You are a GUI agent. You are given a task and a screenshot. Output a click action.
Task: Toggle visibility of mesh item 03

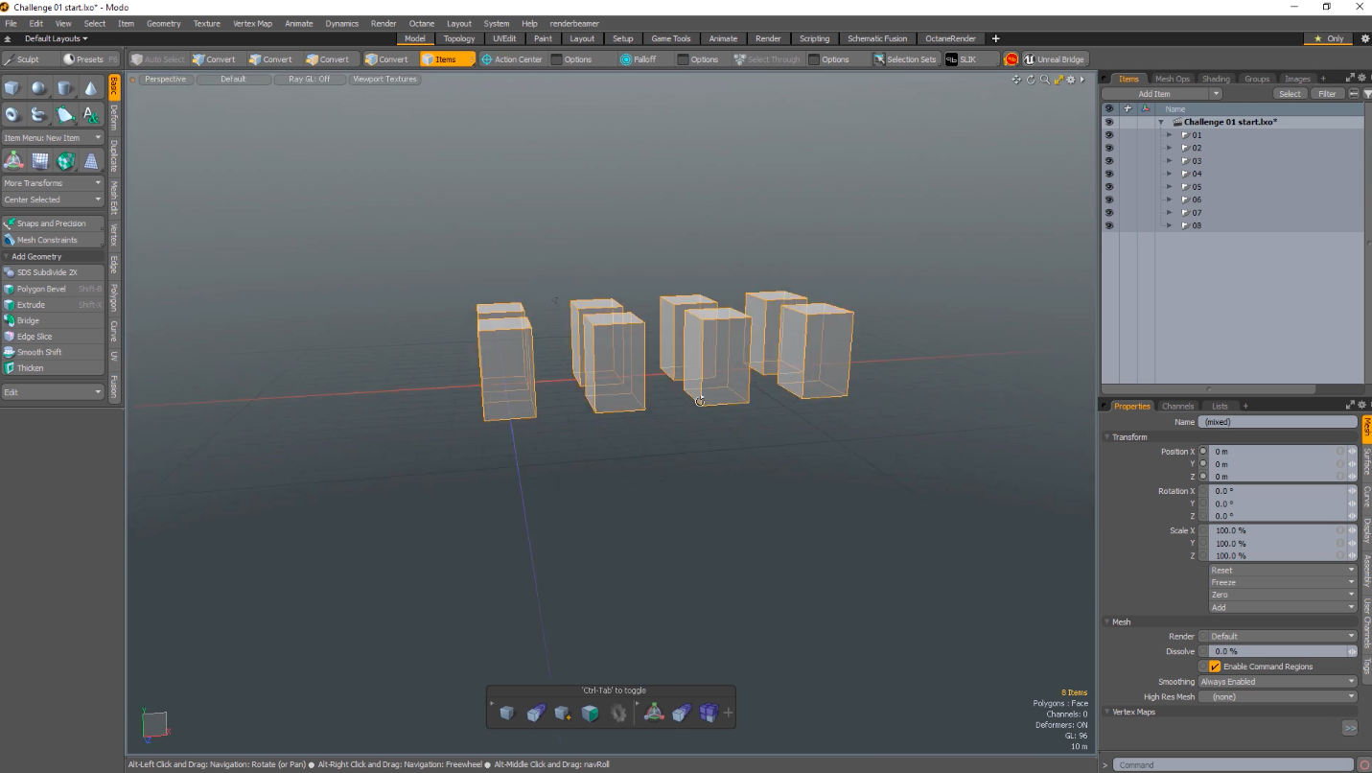click(1109, 160)
